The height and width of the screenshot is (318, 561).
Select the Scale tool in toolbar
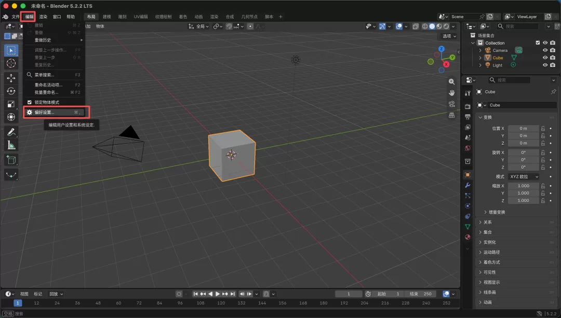11,104
